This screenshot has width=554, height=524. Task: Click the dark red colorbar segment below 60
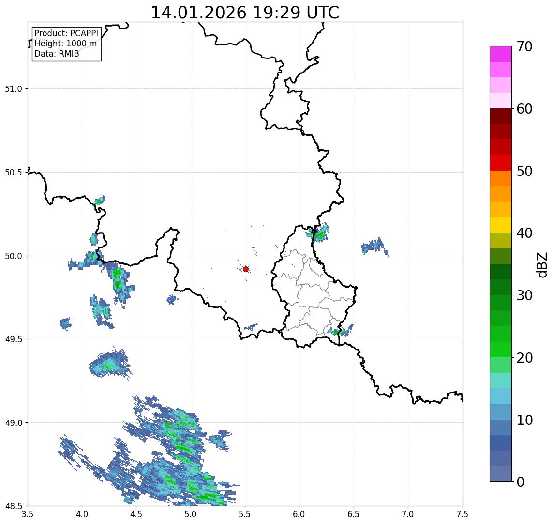tap(501, 116)
